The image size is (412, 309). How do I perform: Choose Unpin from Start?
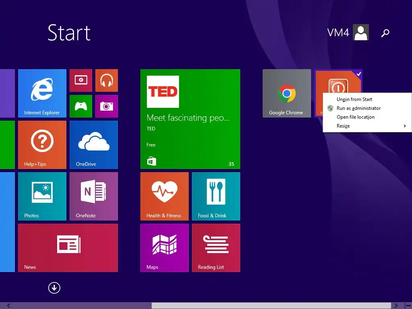coord(367,99)
